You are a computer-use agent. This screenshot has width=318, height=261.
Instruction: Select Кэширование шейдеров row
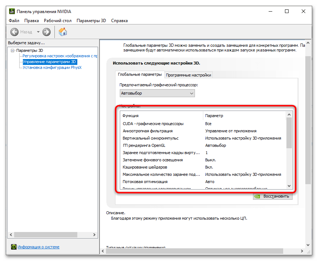203,167
